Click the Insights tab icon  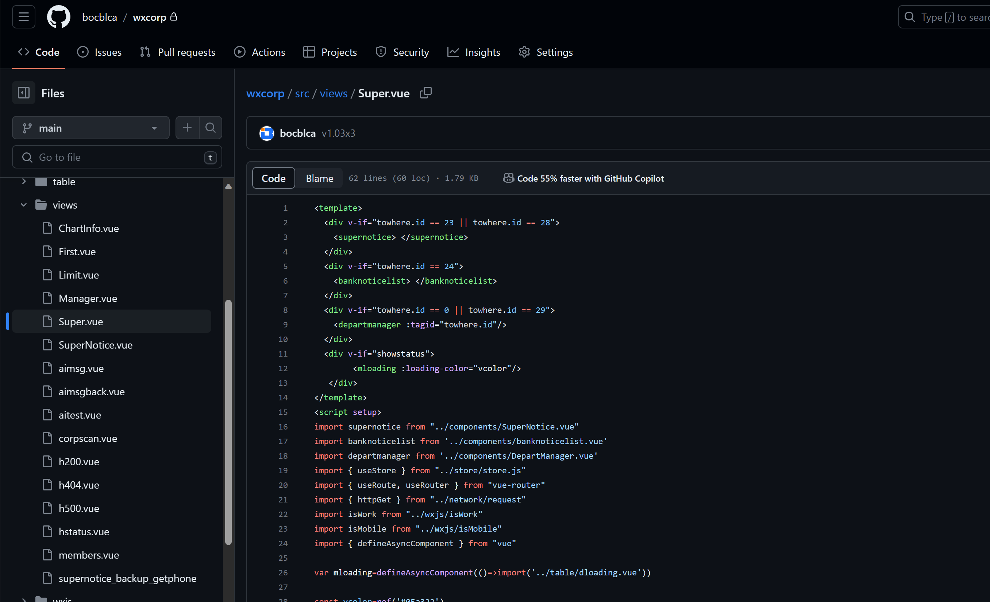tap(453, 51)
